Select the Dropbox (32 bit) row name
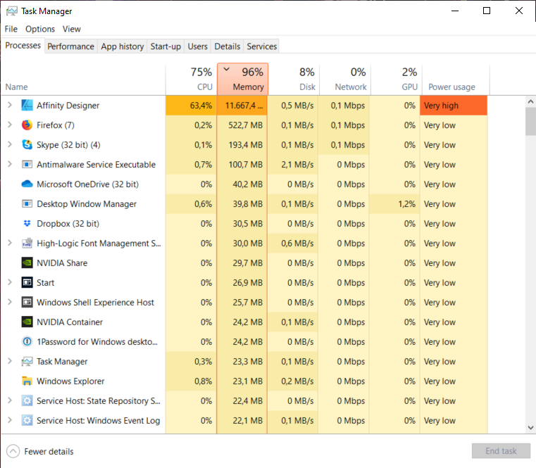 click(x=68, y=223)
